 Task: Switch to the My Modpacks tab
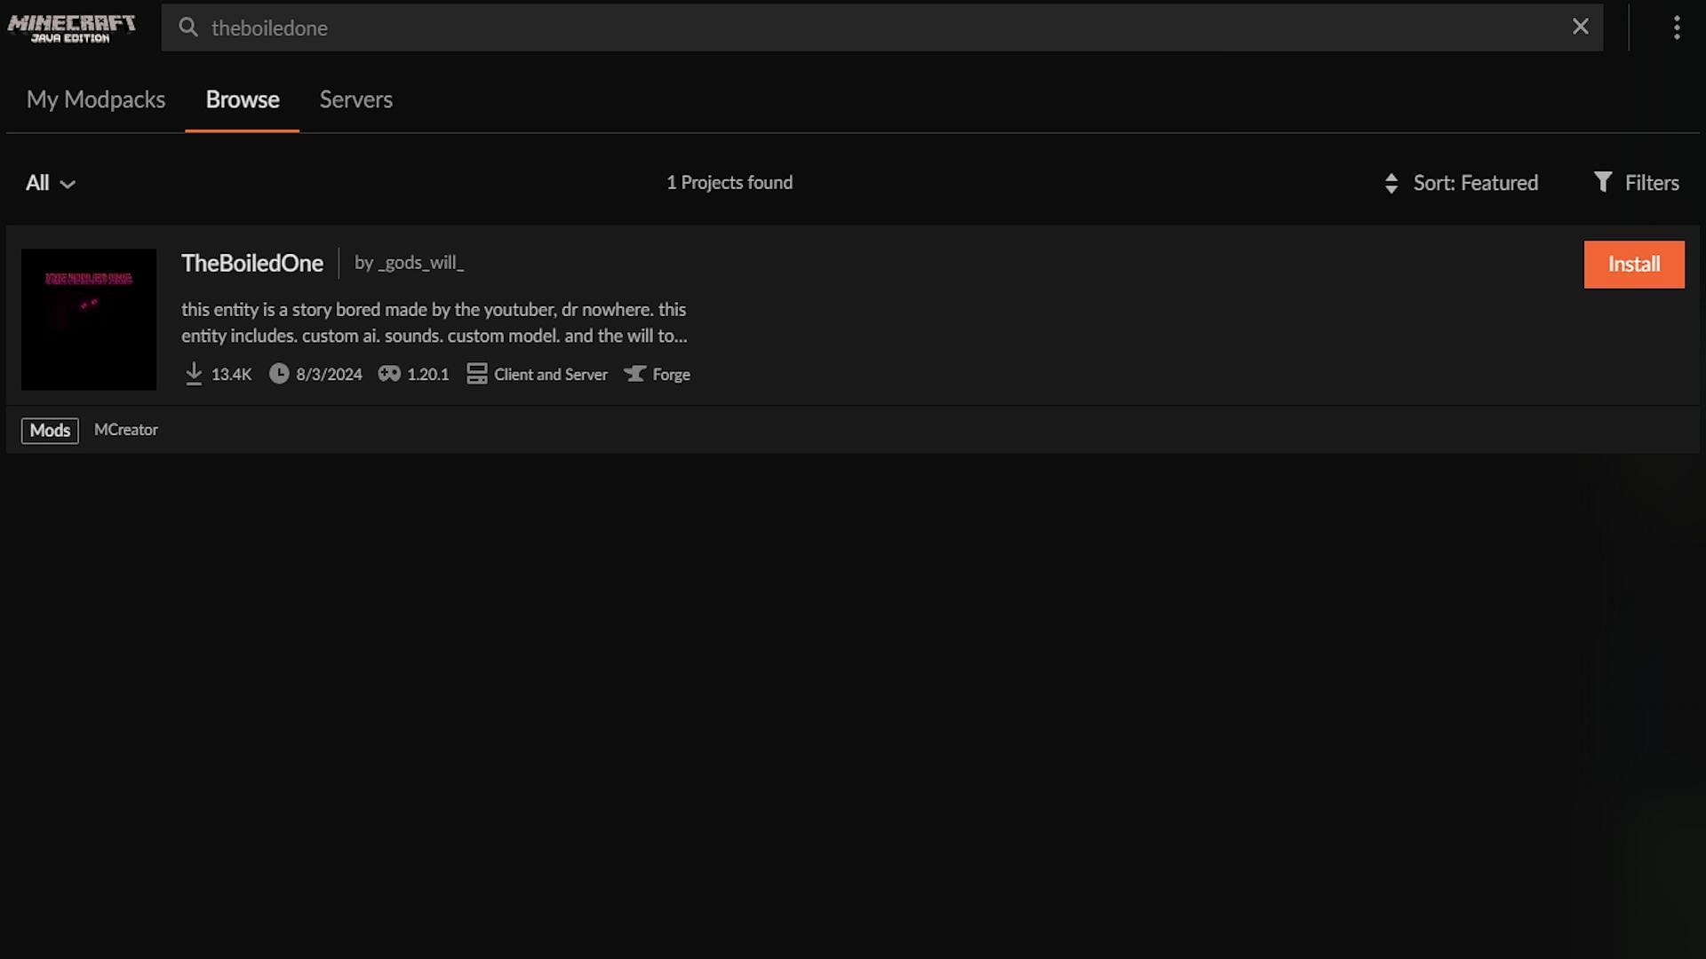tap(96, 99)
